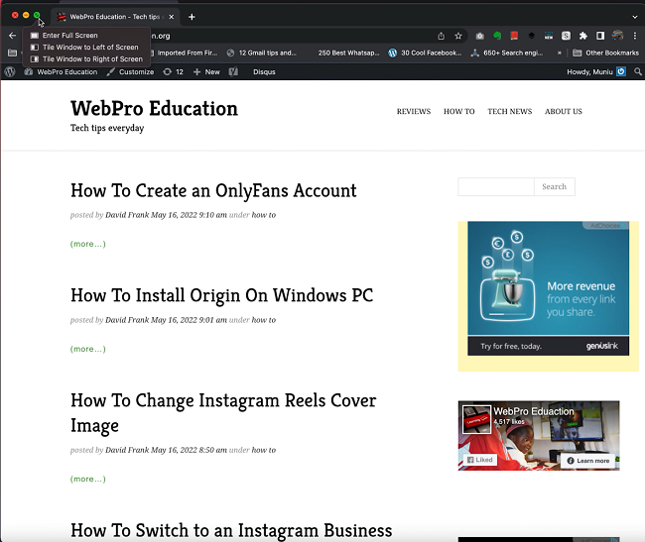Go to the REVIEWS nav item

tap(414, 111)
